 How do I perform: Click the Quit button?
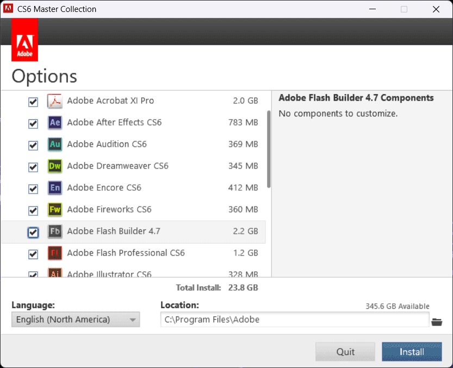(x=345, y=352)
